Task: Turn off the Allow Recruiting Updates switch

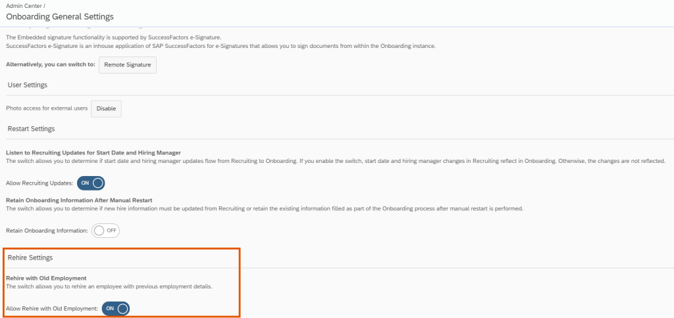Action: coord(91,183)
